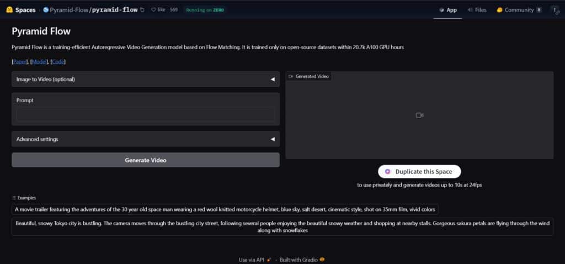Copy the pyramid-flow repository name icon

(x=142, y=9)
